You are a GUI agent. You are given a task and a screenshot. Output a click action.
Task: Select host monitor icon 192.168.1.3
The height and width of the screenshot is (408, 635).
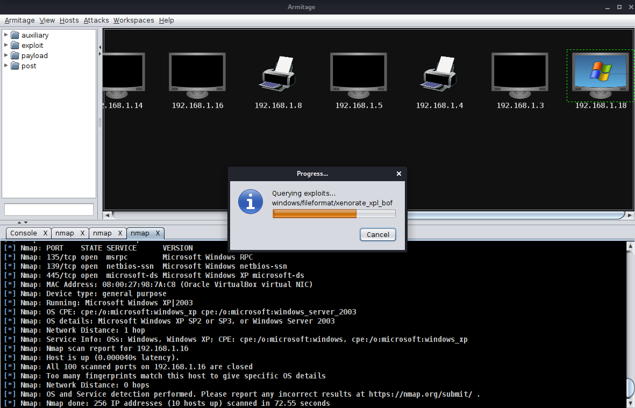[x=519, y=75]
